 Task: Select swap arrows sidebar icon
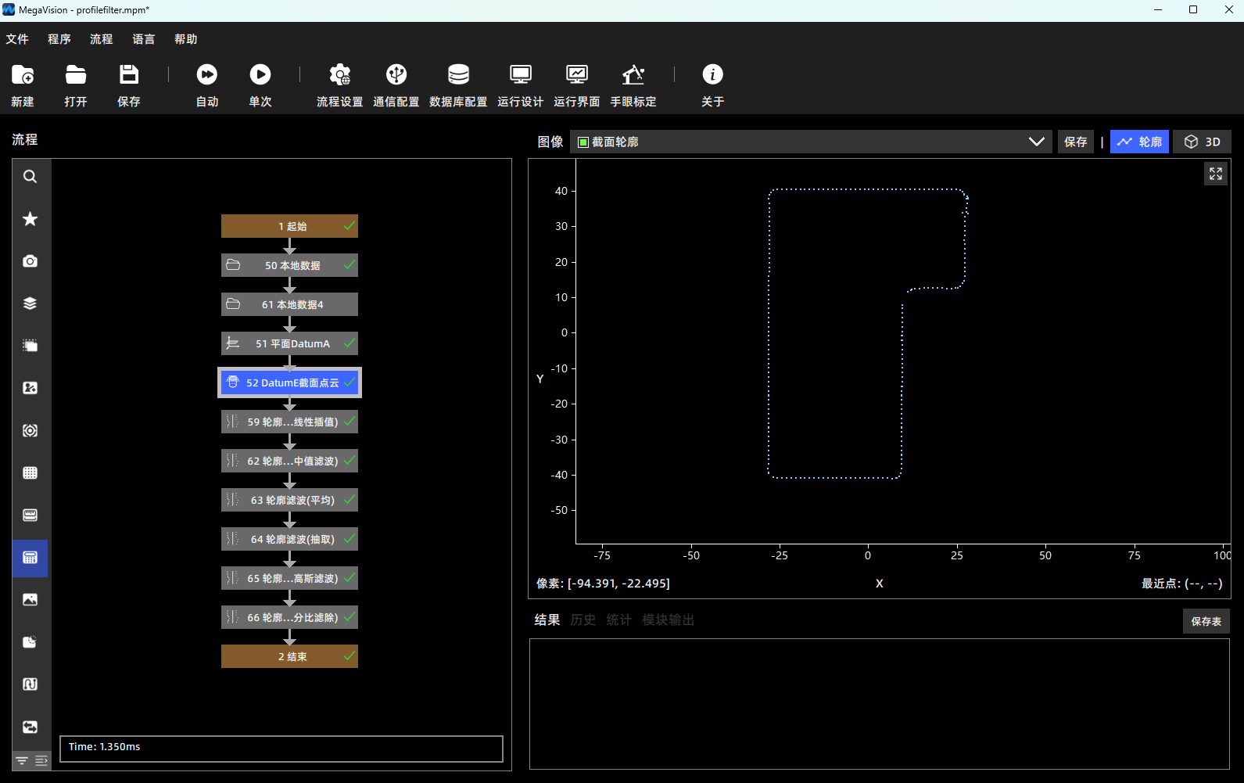pyautogui.click(x=30, y=727)
